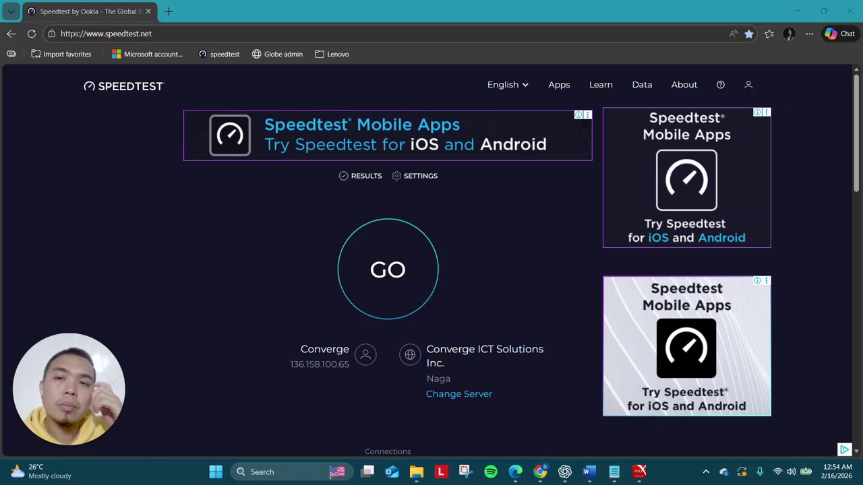Open the top Speedtest Mobile Apps banner ad

click(388, 135)
